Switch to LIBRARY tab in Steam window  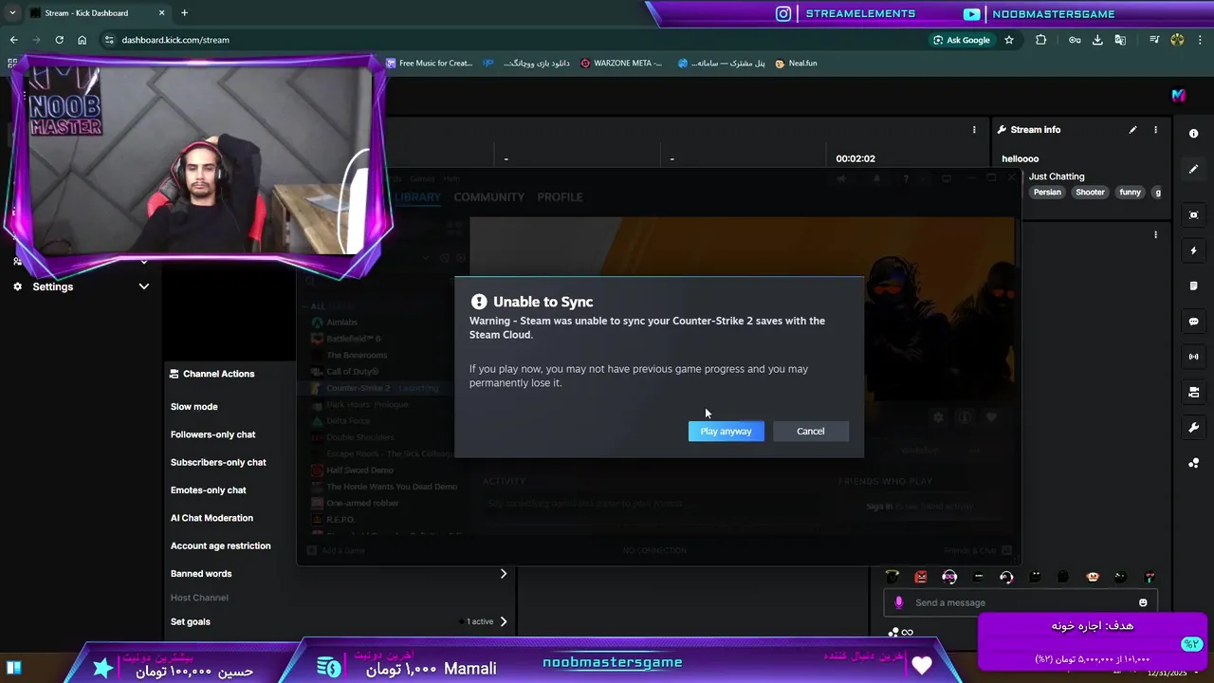tap(417, 197)
